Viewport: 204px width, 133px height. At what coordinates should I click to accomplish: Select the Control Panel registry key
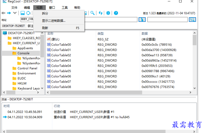click(x=27, y=68)
